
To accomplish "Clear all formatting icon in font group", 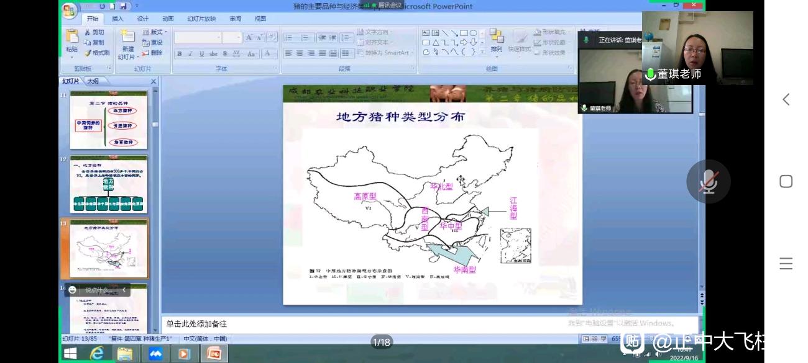I will coord(271,37).
